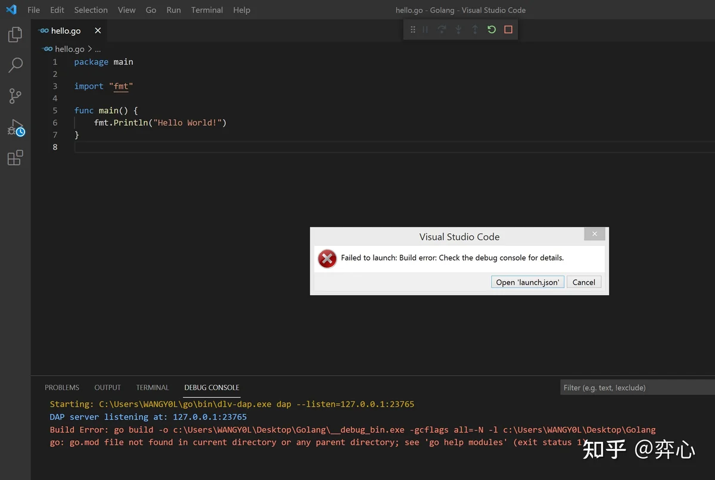The width and height of the screenshot is (715, 480).
Task: Select the DEBUG CONSOLE panel tab
Action: (x=212, y=388)
